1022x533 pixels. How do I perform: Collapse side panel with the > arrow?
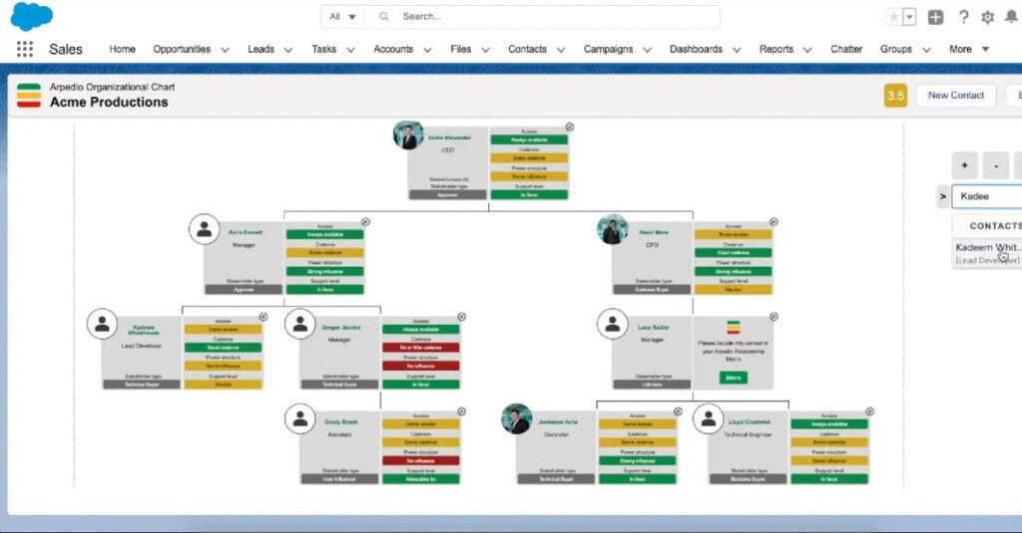click(x=942, y=196)
